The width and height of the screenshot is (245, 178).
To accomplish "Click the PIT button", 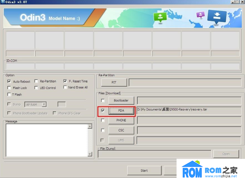I will tap(114, 82).
